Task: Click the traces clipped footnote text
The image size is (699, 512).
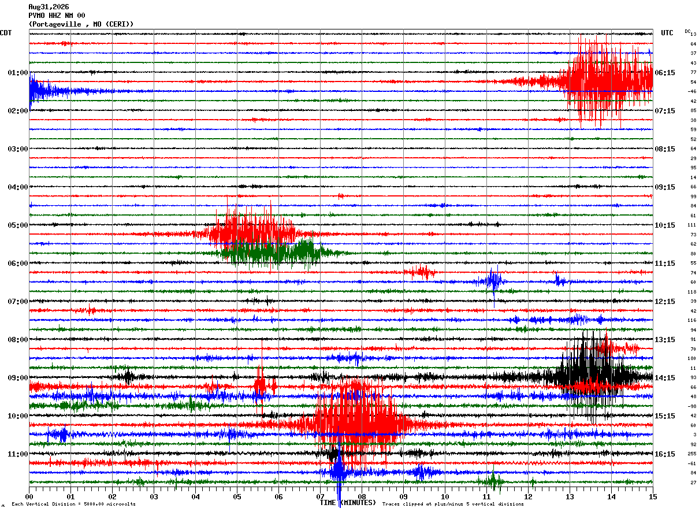Action: click(453, 504)
